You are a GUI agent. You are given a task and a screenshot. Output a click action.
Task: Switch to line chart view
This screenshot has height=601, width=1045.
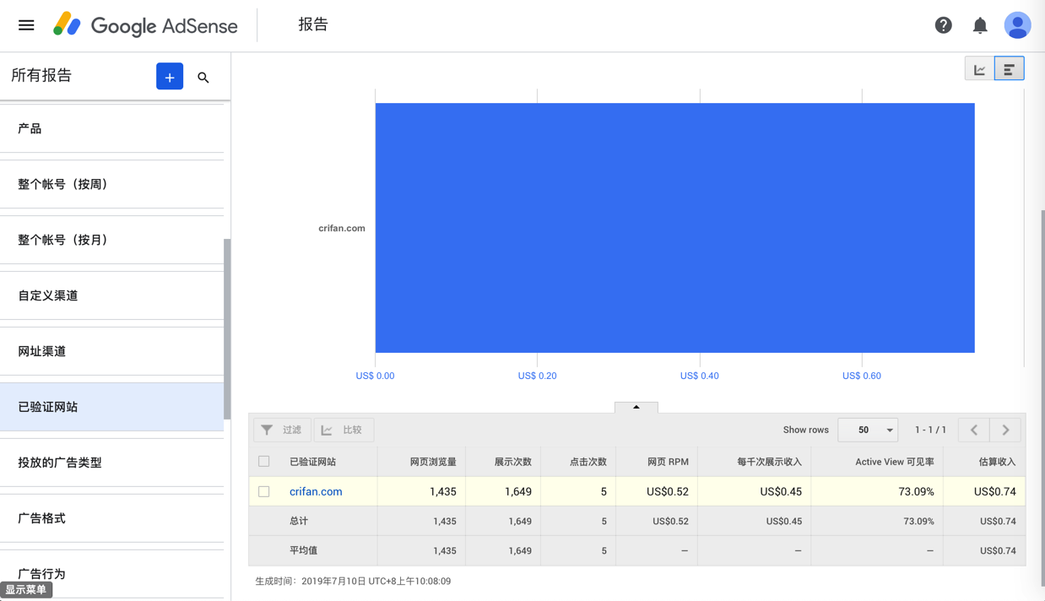980,69
